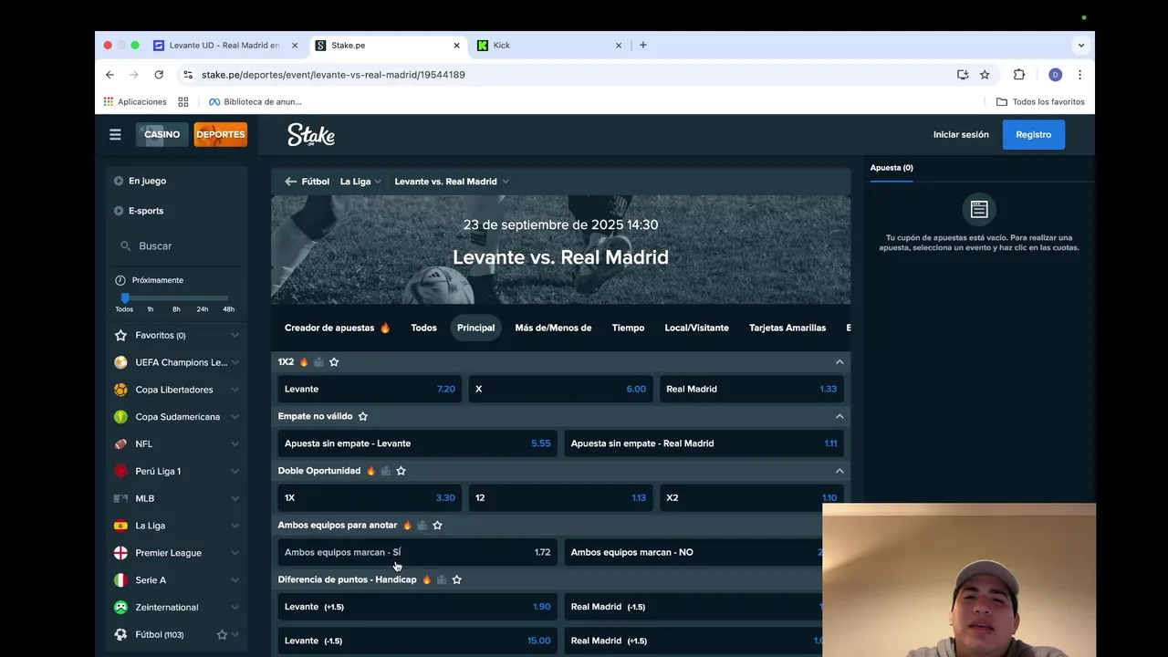This screenshot has height=657, width=1168.
Task: Switch to the Kick browser tab
Action: pyautogui.click(x=550, y=45)
